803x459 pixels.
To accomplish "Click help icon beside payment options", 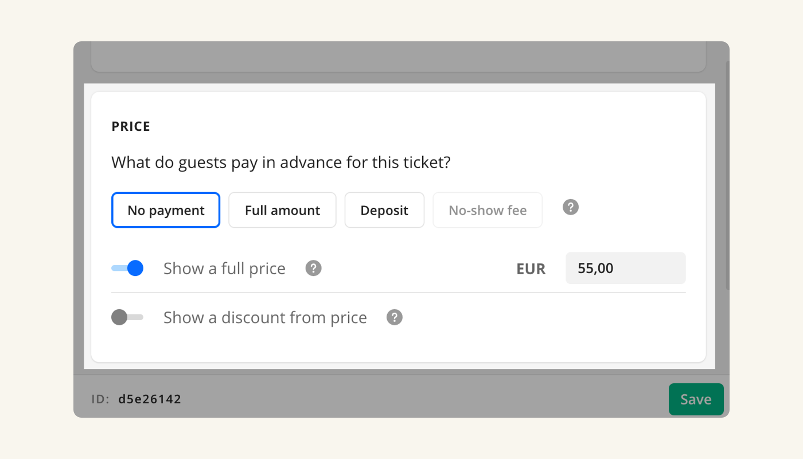I will click(x=570, y=207).
